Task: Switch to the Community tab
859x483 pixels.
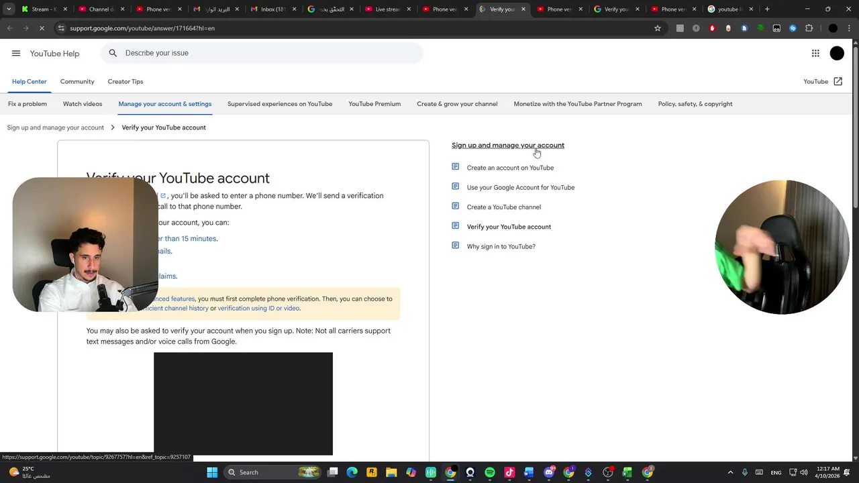Action: tap(77, 81)
